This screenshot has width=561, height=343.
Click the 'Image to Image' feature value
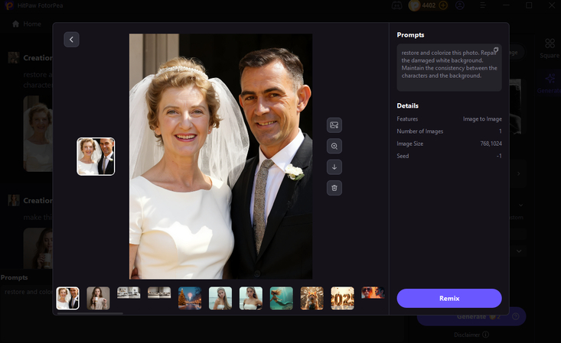(482, 119)
